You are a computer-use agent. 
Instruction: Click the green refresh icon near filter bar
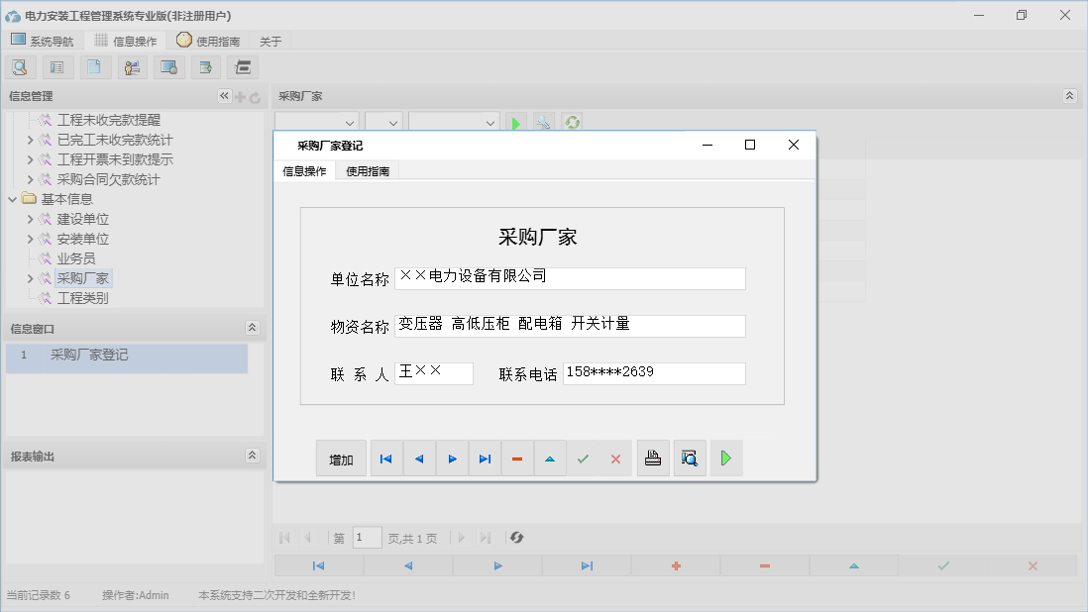(x=572, y=122)
